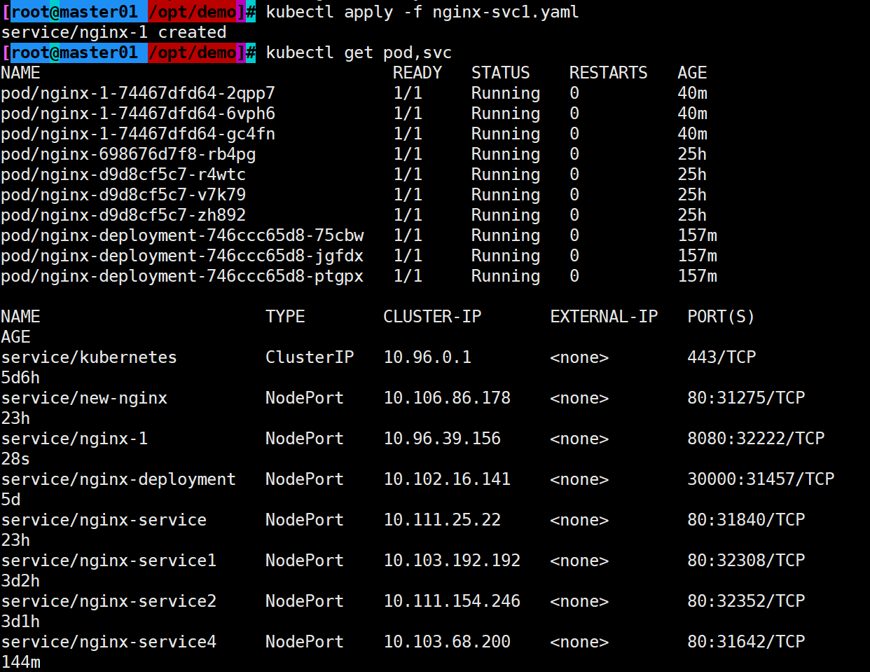Click the TYPE column header
Screen dimensions: 870x672
click(x=285, y=317)
